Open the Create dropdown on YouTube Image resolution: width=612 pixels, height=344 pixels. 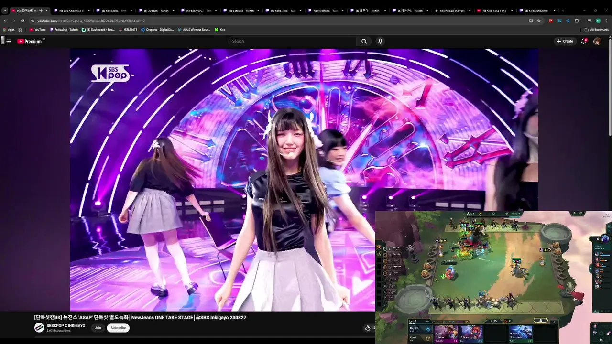click(565, 42)
